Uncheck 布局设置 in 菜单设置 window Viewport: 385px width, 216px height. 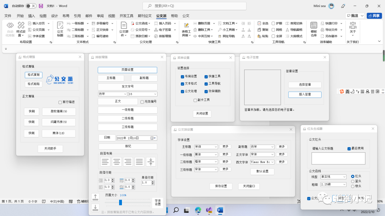182,77
